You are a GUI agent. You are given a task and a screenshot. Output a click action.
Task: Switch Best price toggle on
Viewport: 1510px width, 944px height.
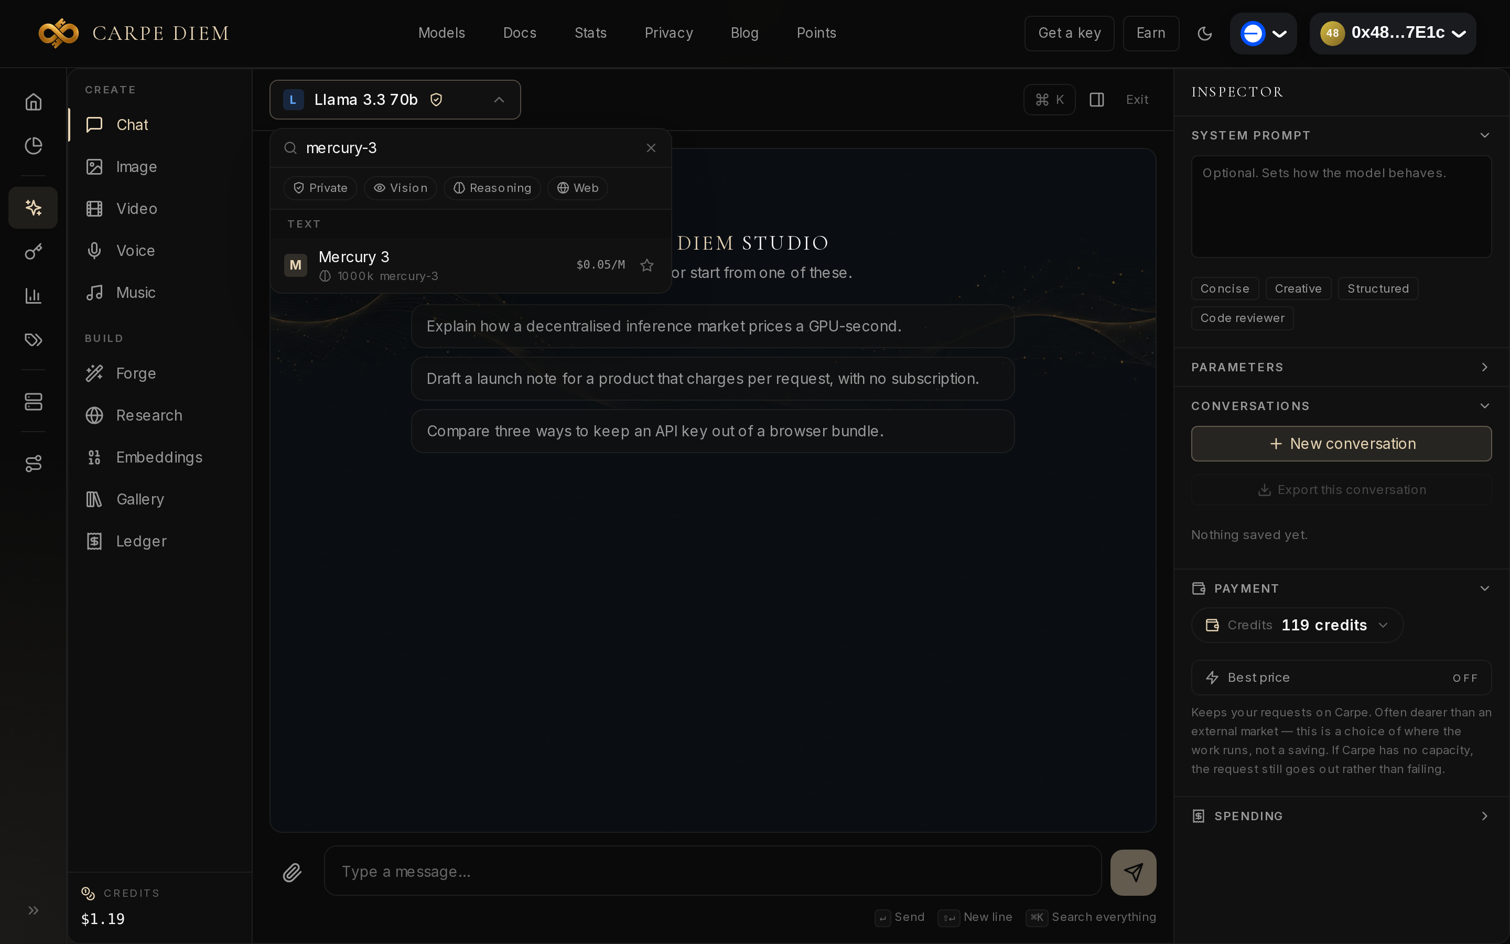[1341, 678]
